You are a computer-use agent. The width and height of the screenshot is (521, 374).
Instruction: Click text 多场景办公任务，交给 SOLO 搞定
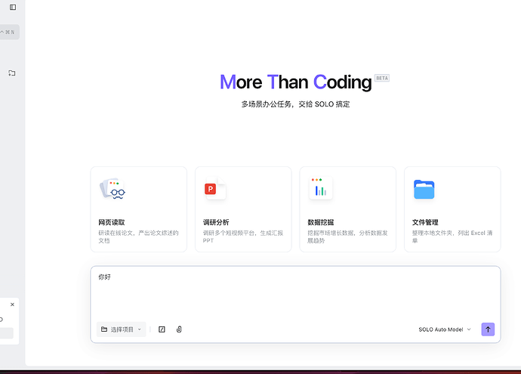(295, 104)
